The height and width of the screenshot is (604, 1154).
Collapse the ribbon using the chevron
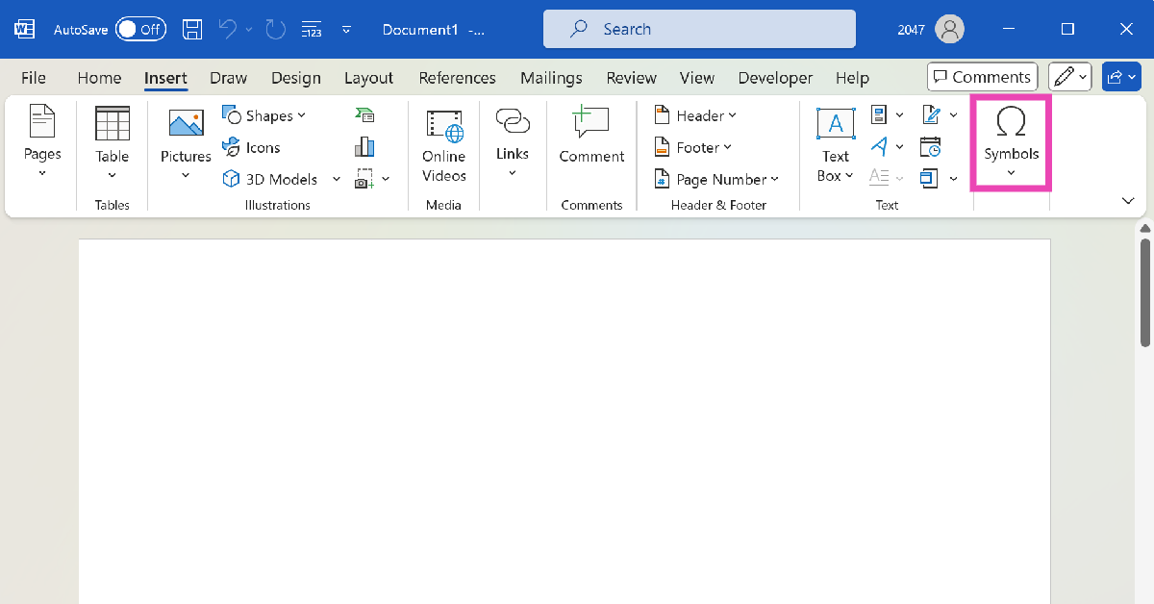(1128, 201)
